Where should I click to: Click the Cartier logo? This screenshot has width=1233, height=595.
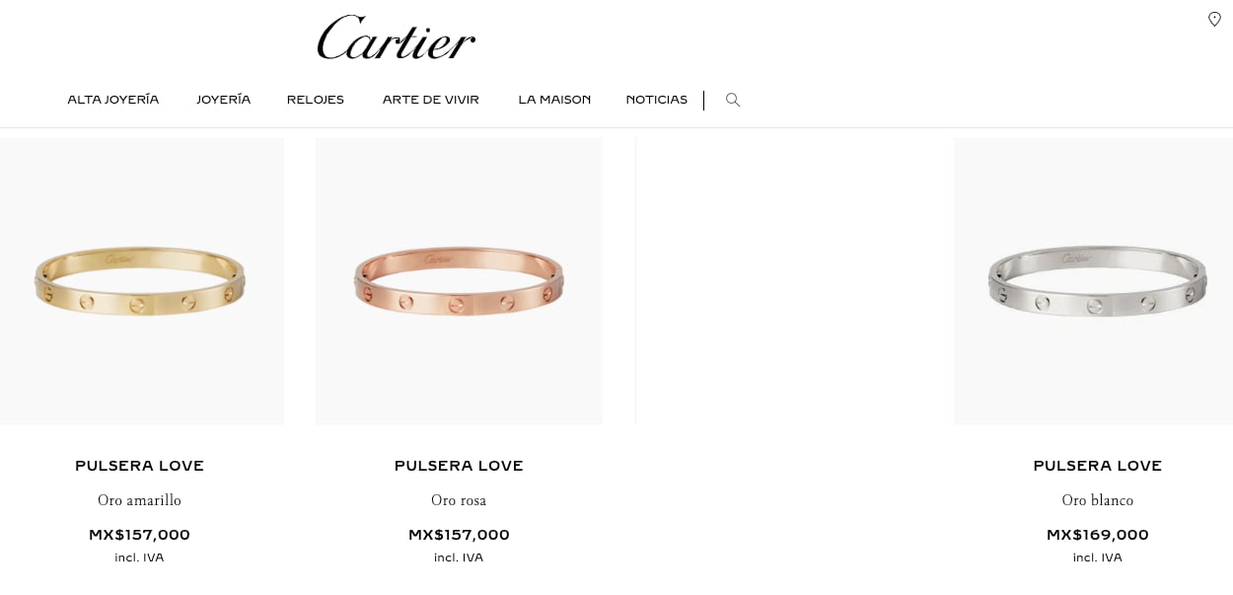(x=397, y=37)
